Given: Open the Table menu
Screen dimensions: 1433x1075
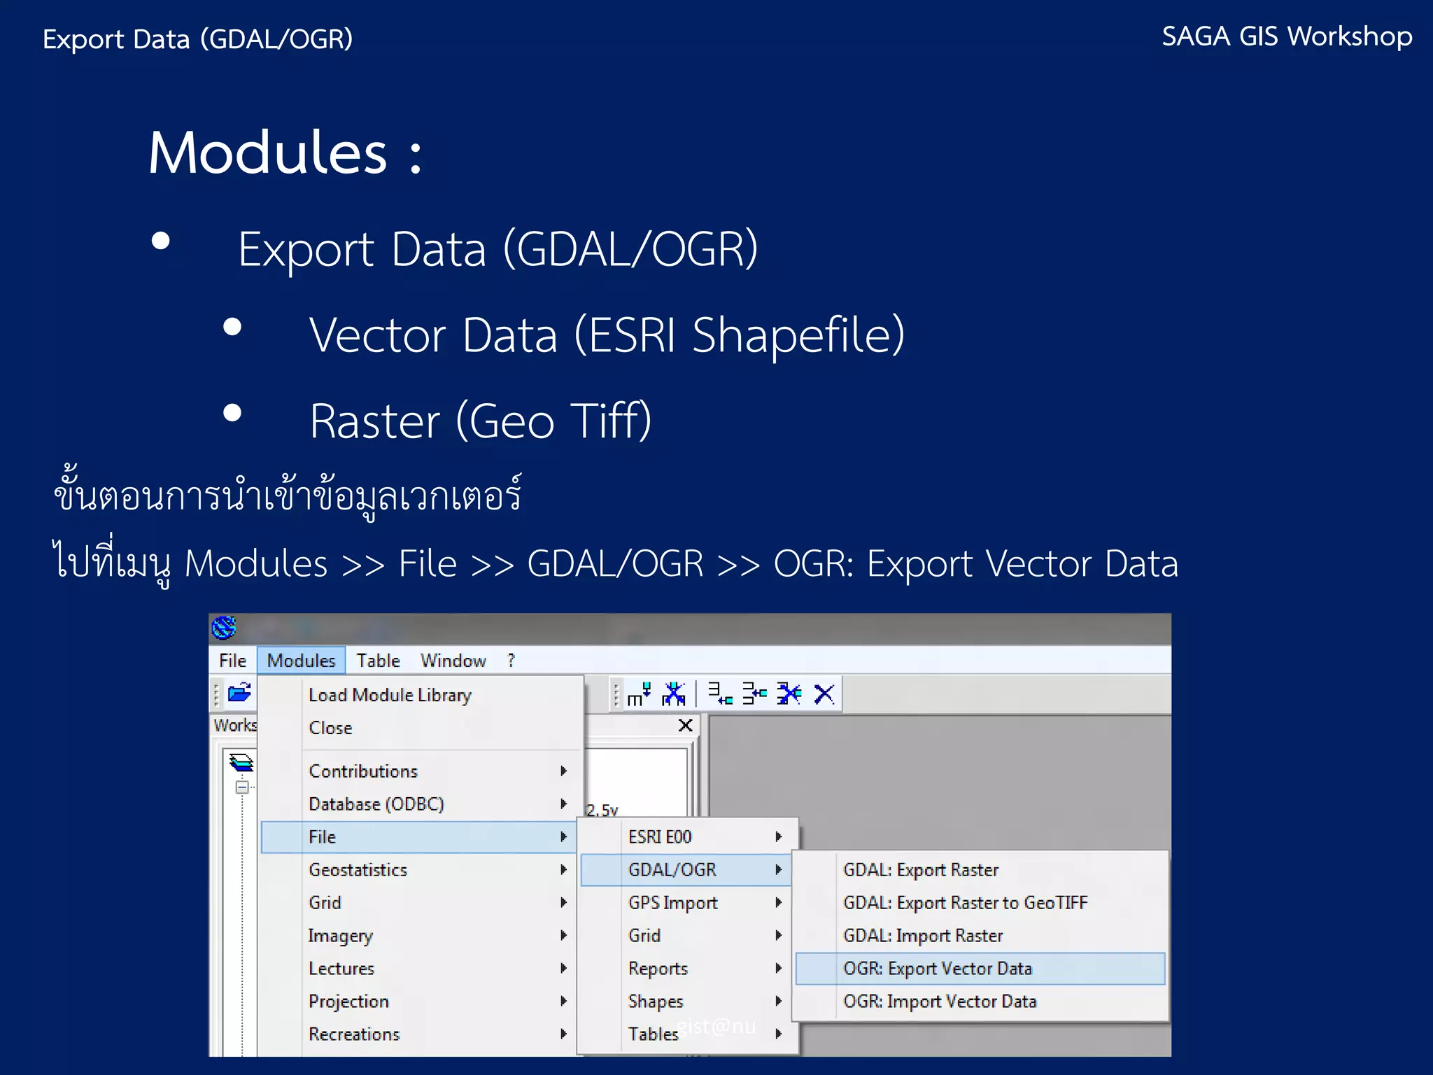Looking at the screenshot, I should click(x=378, y=661).
